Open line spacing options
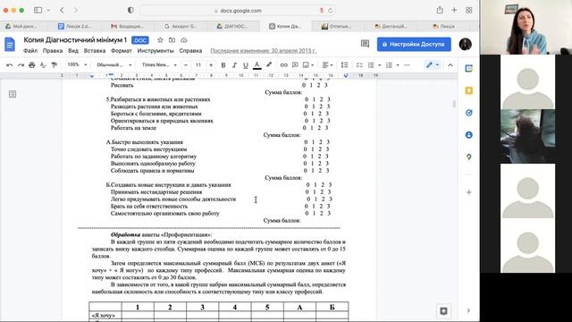 click(344, 65)
